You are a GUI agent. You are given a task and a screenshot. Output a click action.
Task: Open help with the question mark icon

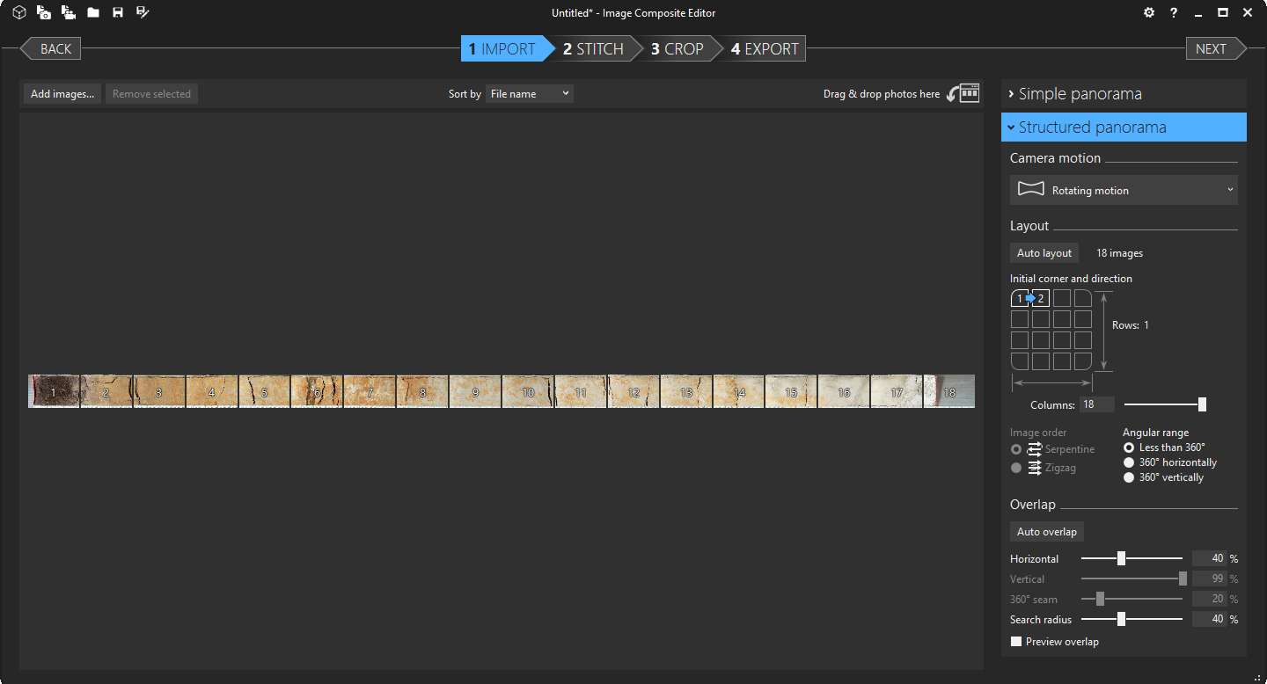(x=1174, y=12)
